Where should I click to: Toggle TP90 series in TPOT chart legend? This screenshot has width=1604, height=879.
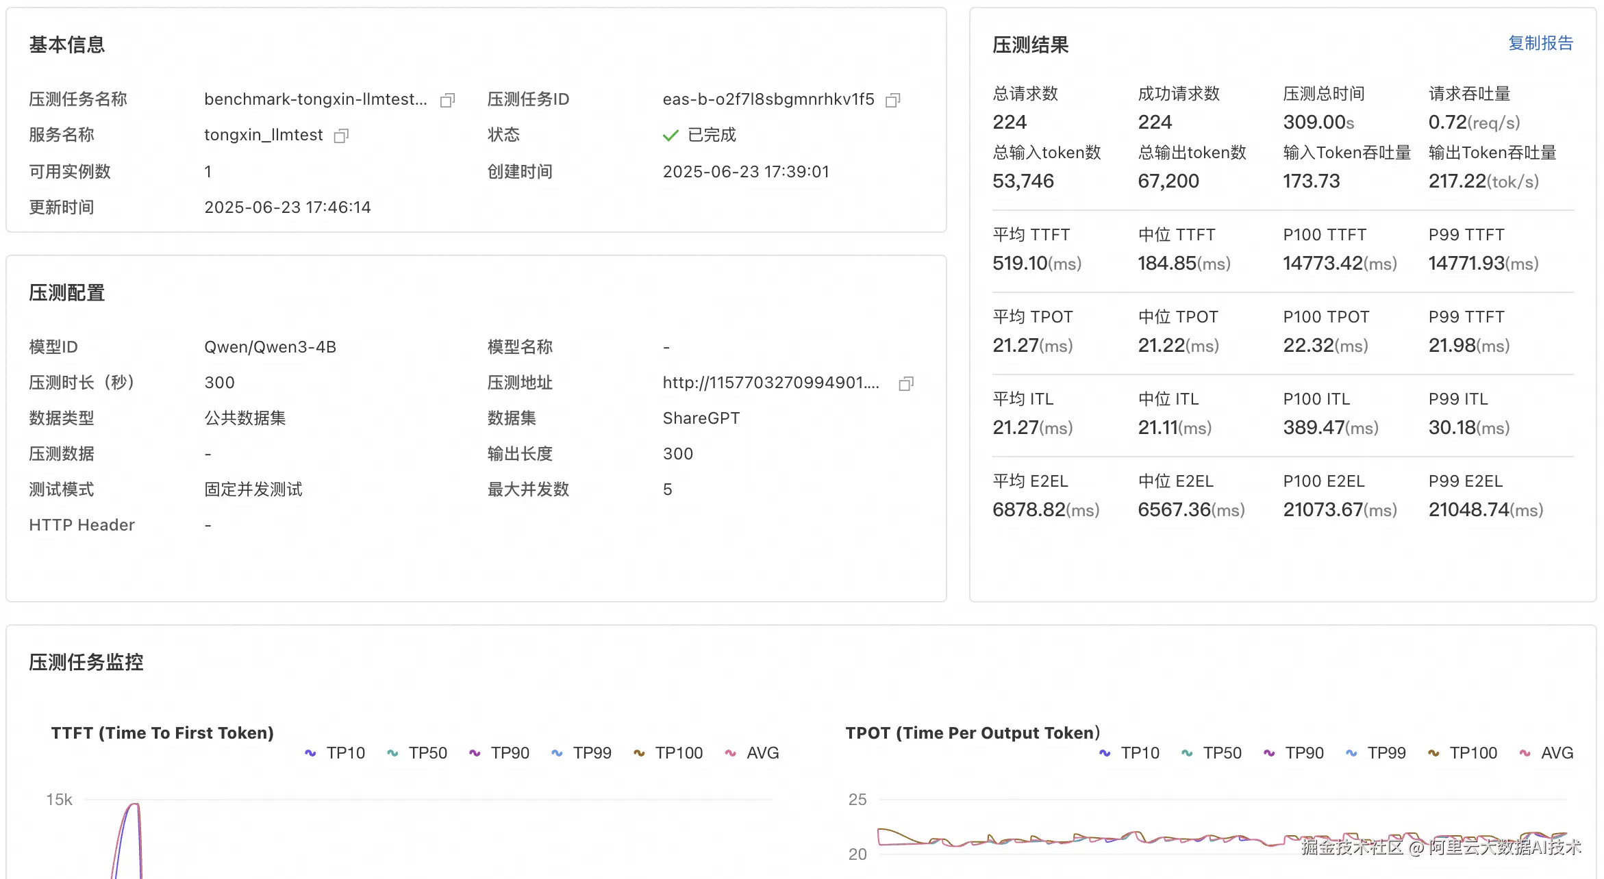click(x=1294, y=753)
